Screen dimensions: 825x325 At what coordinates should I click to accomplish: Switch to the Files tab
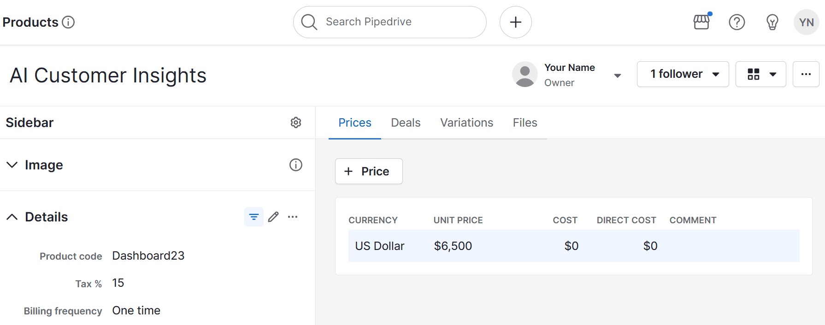point(525,123)
